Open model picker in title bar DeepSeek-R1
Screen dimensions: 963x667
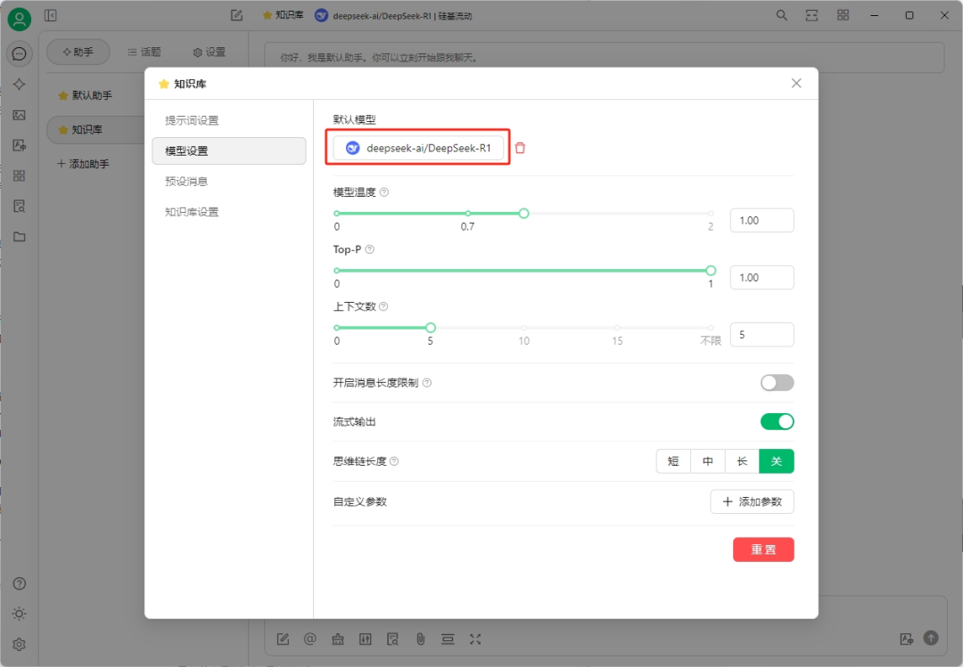(393, 15)
